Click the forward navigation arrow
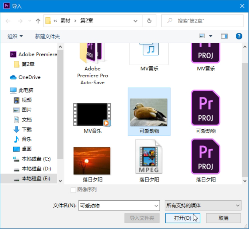Screen dimensions: 249x229 click(20, 21)
